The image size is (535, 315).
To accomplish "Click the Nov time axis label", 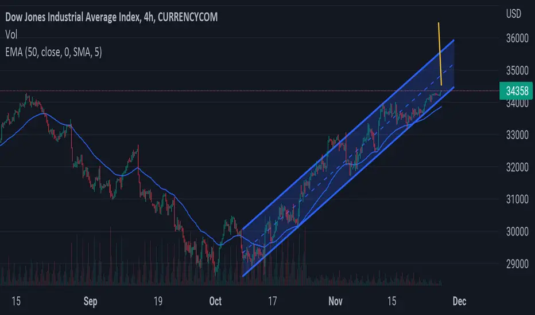I will 335,301.
